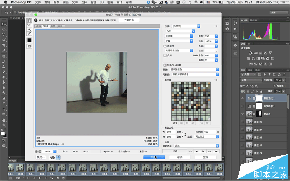Open the GIF file format dropdown
The height and width of the screenshot is (181, 290).
tap(180, 31)
